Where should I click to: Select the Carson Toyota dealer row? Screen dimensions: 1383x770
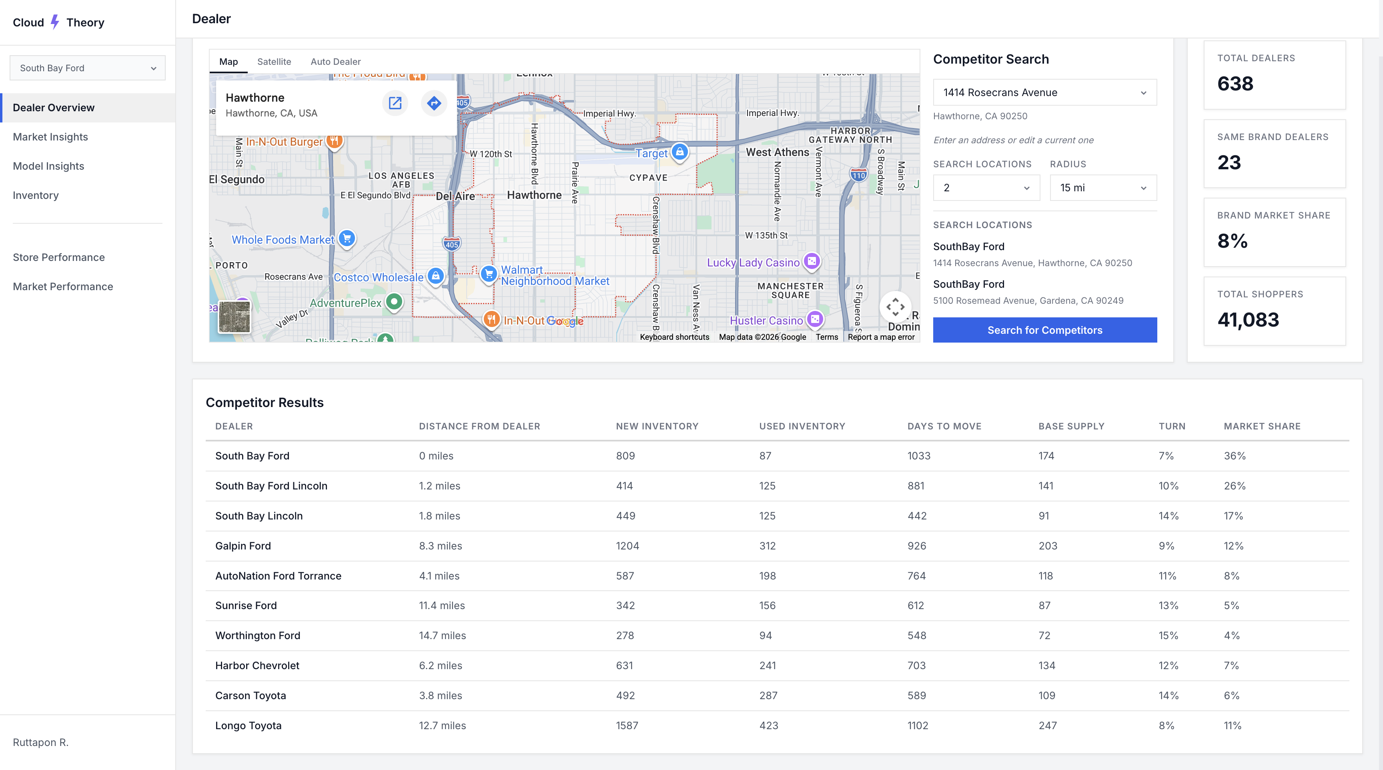click(x=777, y=696)
